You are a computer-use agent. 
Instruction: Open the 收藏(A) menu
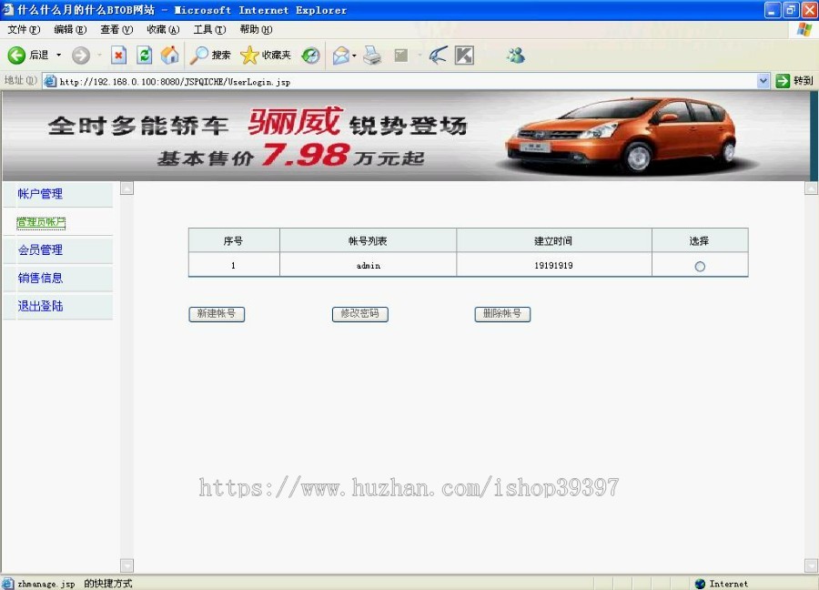[x=163, y=29]
